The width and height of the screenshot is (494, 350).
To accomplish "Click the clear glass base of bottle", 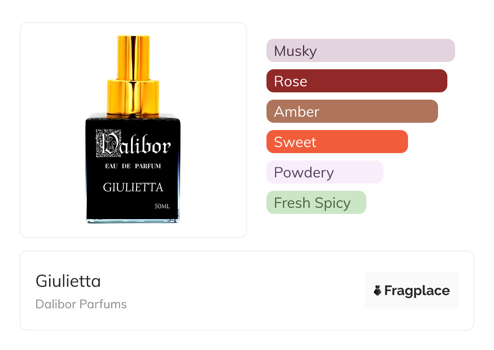I will click(x=133, y=221).
